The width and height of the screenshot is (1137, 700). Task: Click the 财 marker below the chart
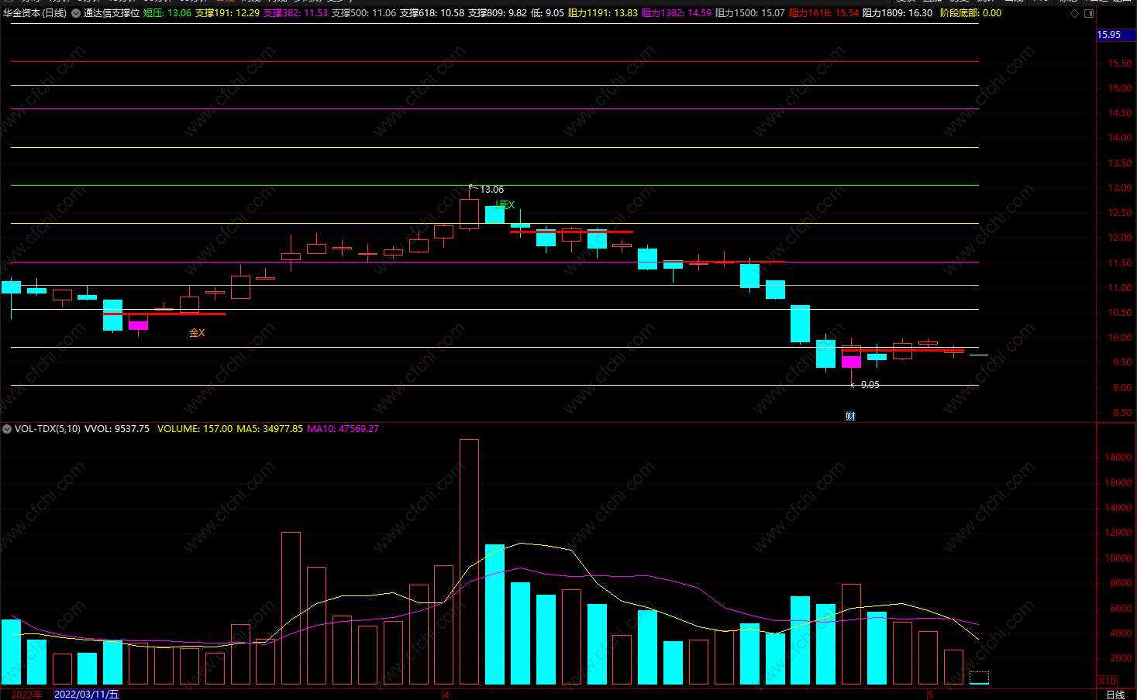[850, 417]
